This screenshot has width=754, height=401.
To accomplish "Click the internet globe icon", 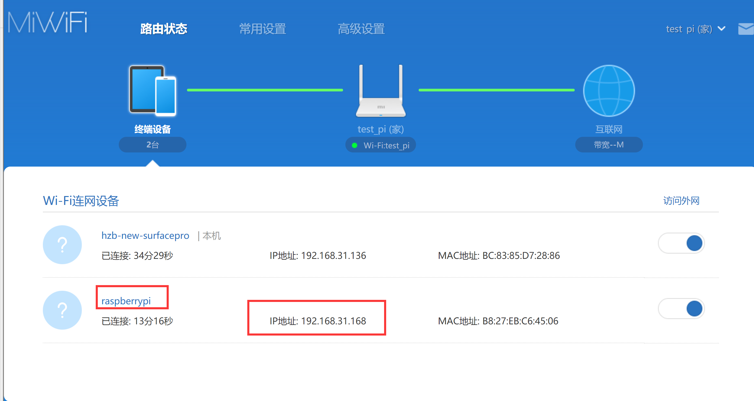I will pos(609,91).
